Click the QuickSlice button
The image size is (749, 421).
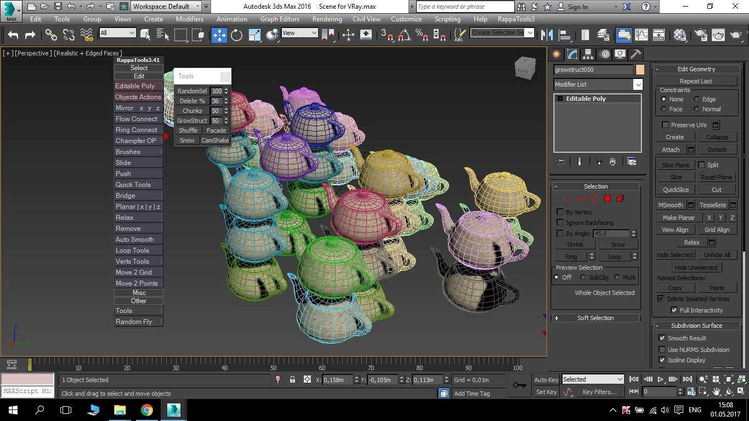(x=676, y=190)
